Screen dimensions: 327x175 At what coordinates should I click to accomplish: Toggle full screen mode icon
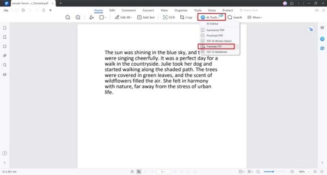click(315, 172)
